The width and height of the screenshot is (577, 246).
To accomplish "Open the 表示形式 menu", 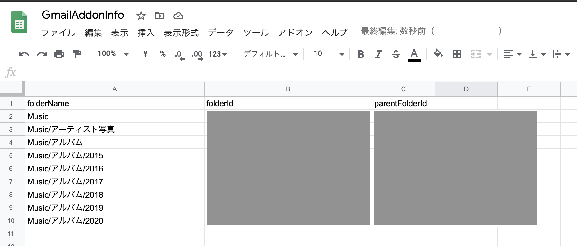I will coord(181,33).
